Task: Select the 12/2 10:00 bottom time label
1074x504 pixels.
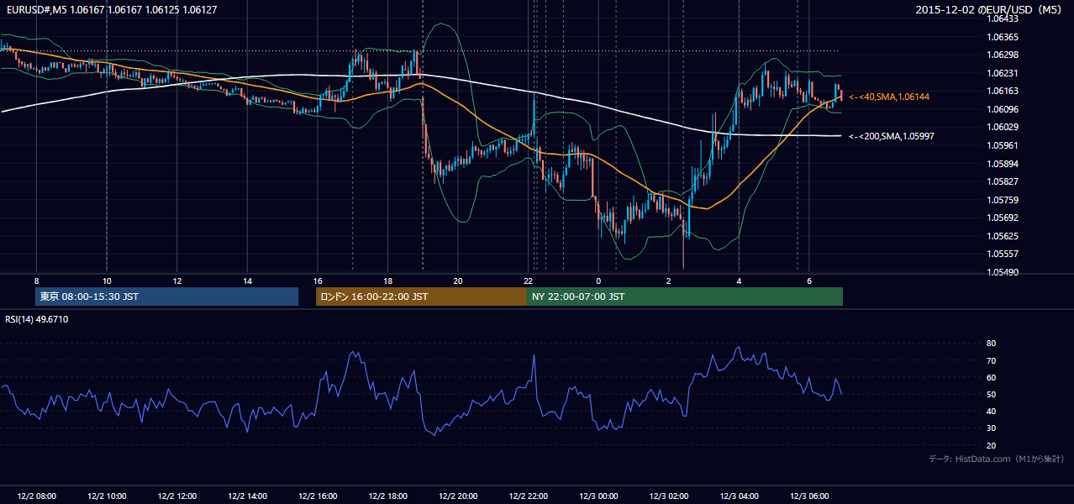Action: coord(107,496)
